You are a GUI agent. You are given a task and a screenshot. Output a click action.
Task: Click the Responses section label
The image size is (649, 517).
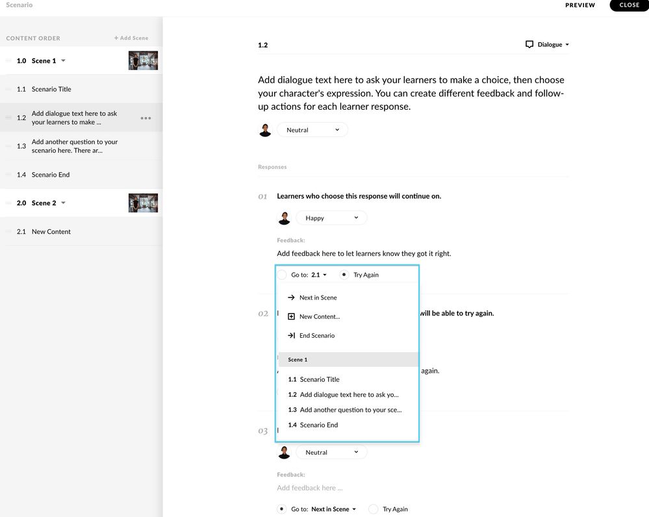coord(272,167)
